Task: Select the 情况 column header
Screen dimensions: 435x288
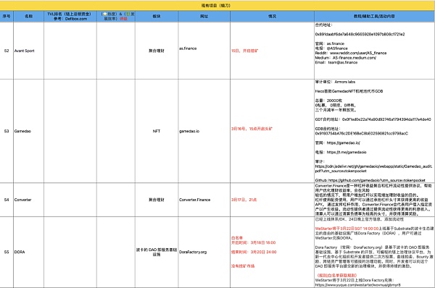Action: click(x=272, y=17)
